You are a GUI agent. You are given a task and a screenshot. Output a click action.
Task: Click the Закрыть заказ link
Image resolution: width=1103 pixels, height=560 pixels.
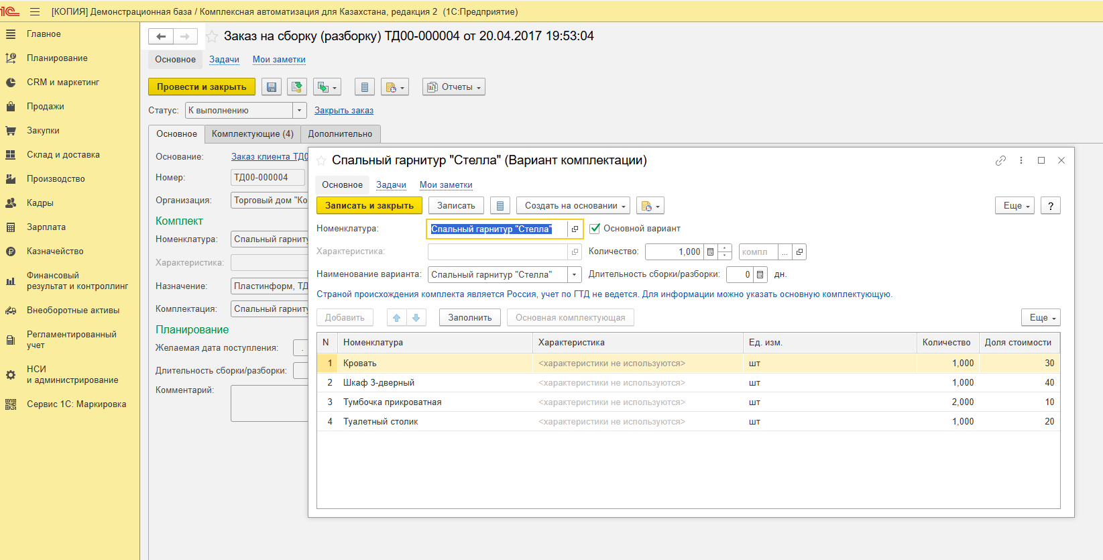(344, 111)
